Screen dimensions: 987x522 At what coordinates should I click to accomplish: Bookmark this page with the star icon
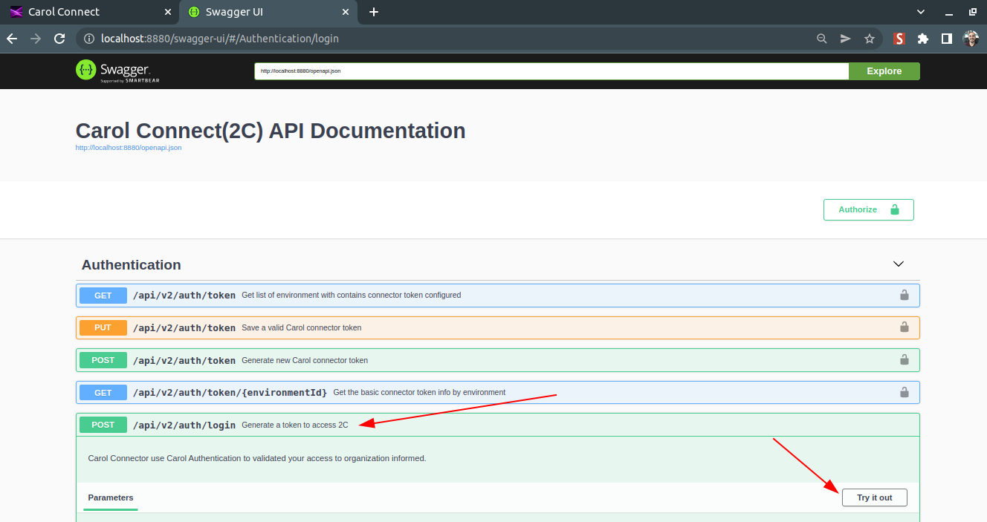click(869, 39)
